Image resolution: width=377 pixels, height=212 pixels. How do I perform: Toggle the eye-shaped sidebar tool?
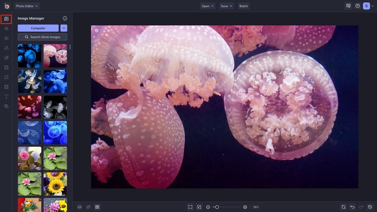point(6,38)
